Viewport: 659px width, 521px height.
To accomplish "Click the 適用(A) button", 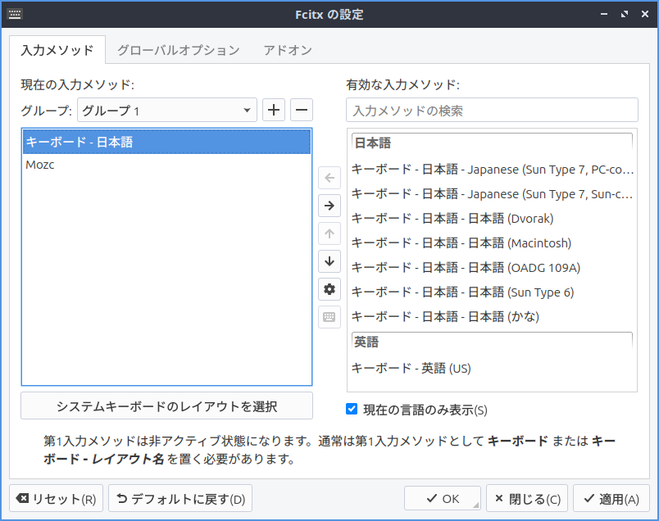I will point(611,498).
